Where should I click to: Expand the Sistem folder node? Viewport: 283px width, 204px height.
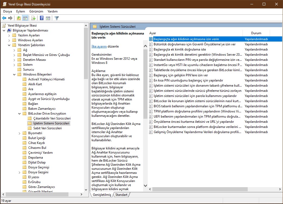pos(14,65)
